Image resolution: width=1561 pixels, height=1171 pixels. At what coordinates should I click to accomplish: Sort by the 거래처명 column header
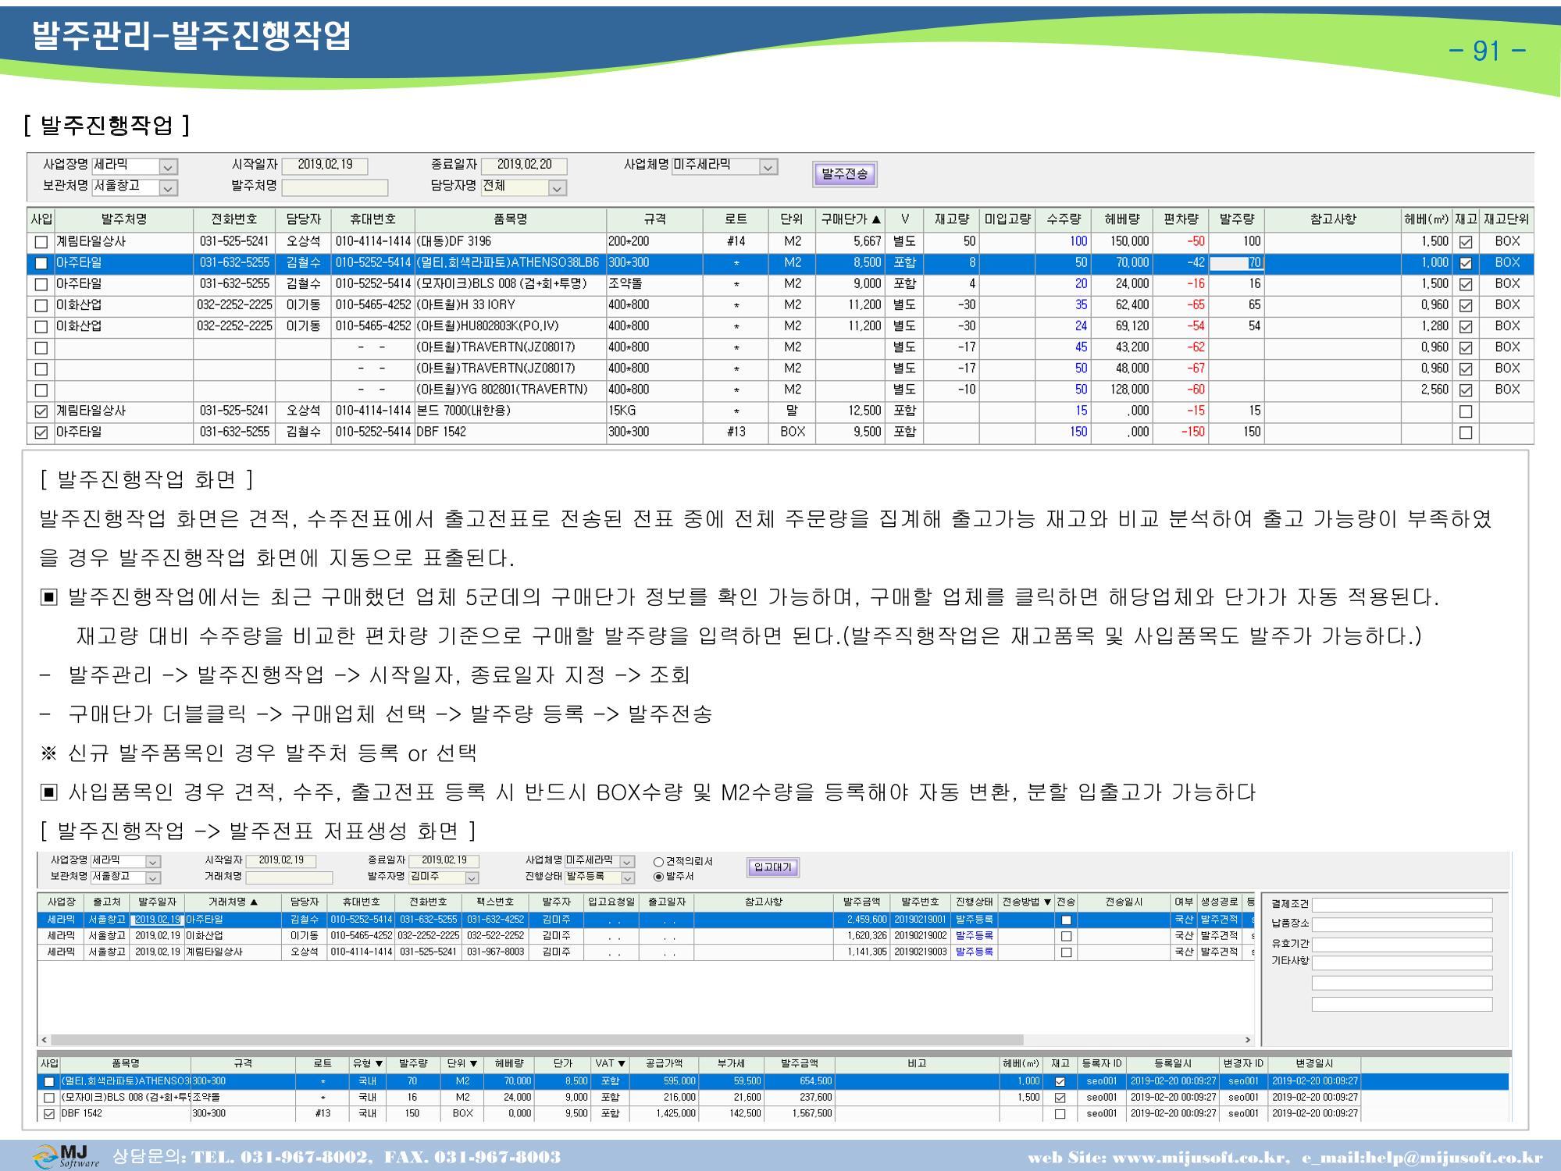click(232, 902)
